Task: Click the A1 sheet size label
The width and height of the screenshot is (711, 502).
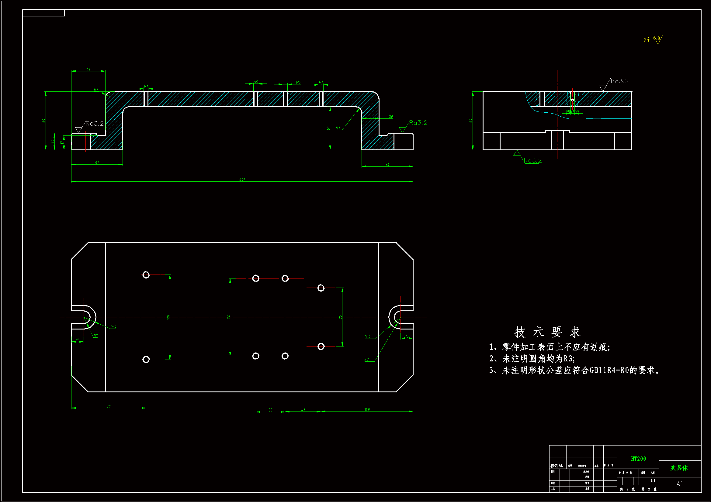Action: (679, 484)
